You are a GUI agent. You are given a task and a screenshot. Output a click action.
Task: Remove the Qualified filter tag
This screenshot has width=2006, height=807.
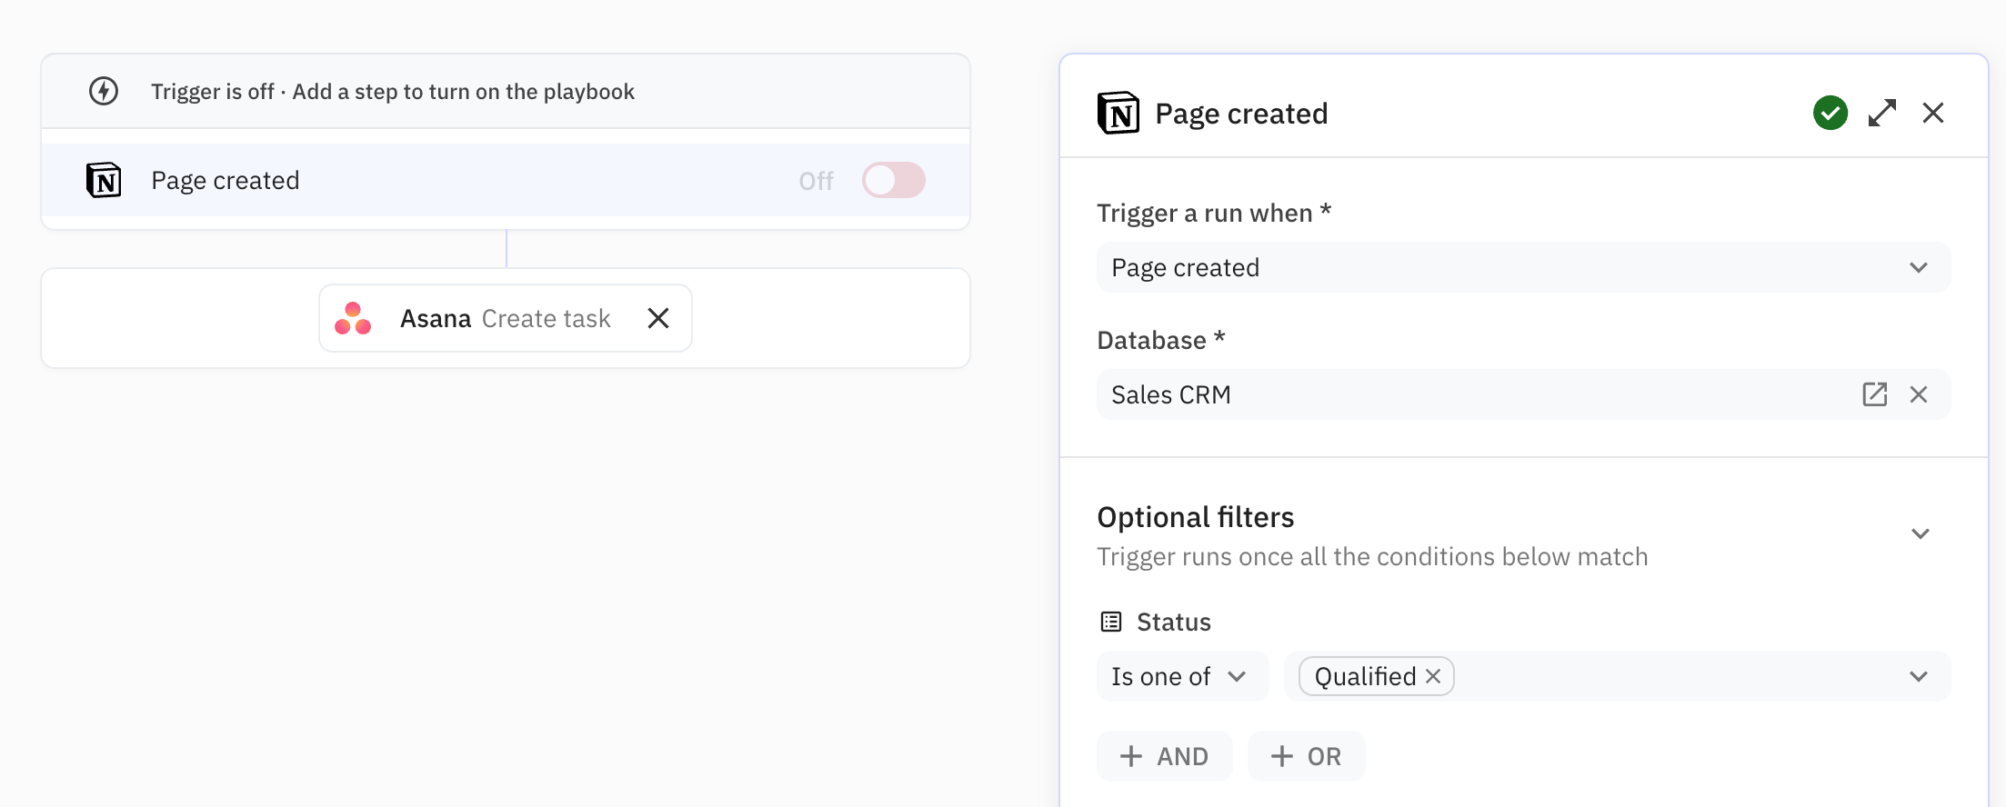[1433, 676]
